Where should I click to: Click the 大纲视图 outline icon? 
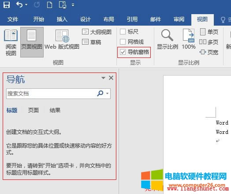[85, 32]
